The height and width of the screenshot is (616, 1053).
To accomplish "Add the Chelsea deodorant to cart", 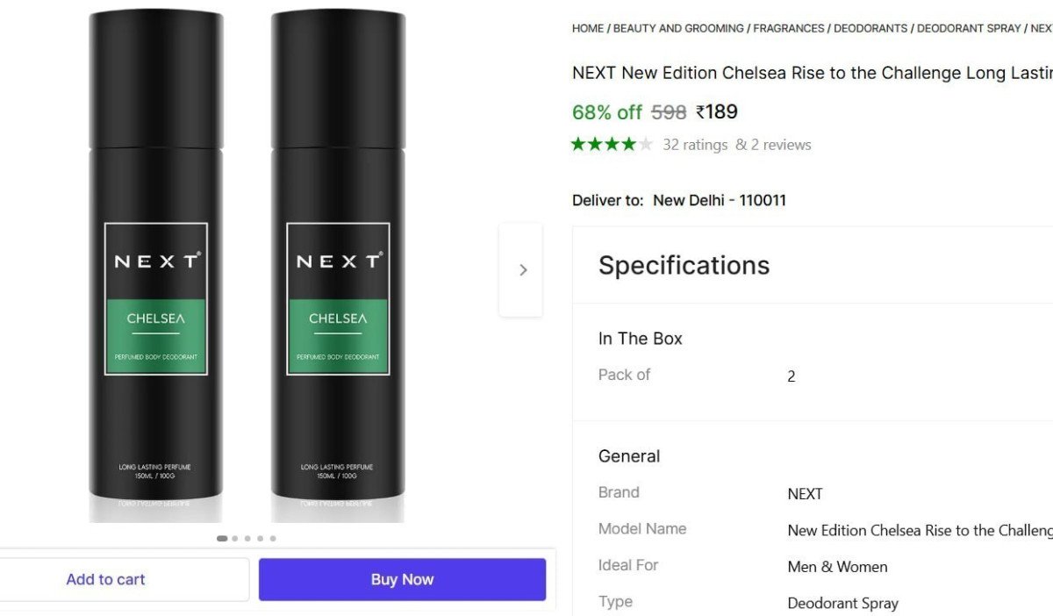I will tap(106, 579).
